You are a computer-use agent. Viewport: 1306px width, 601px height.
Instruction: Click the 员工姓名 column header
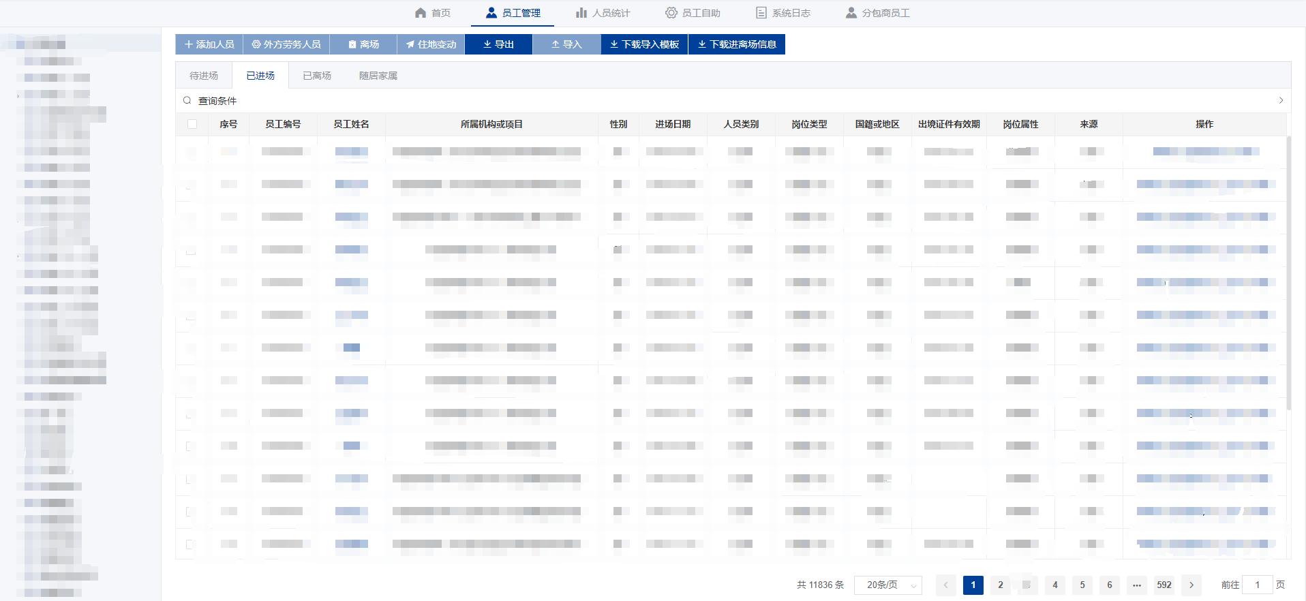pyautogui.click(x=351, y=124)
